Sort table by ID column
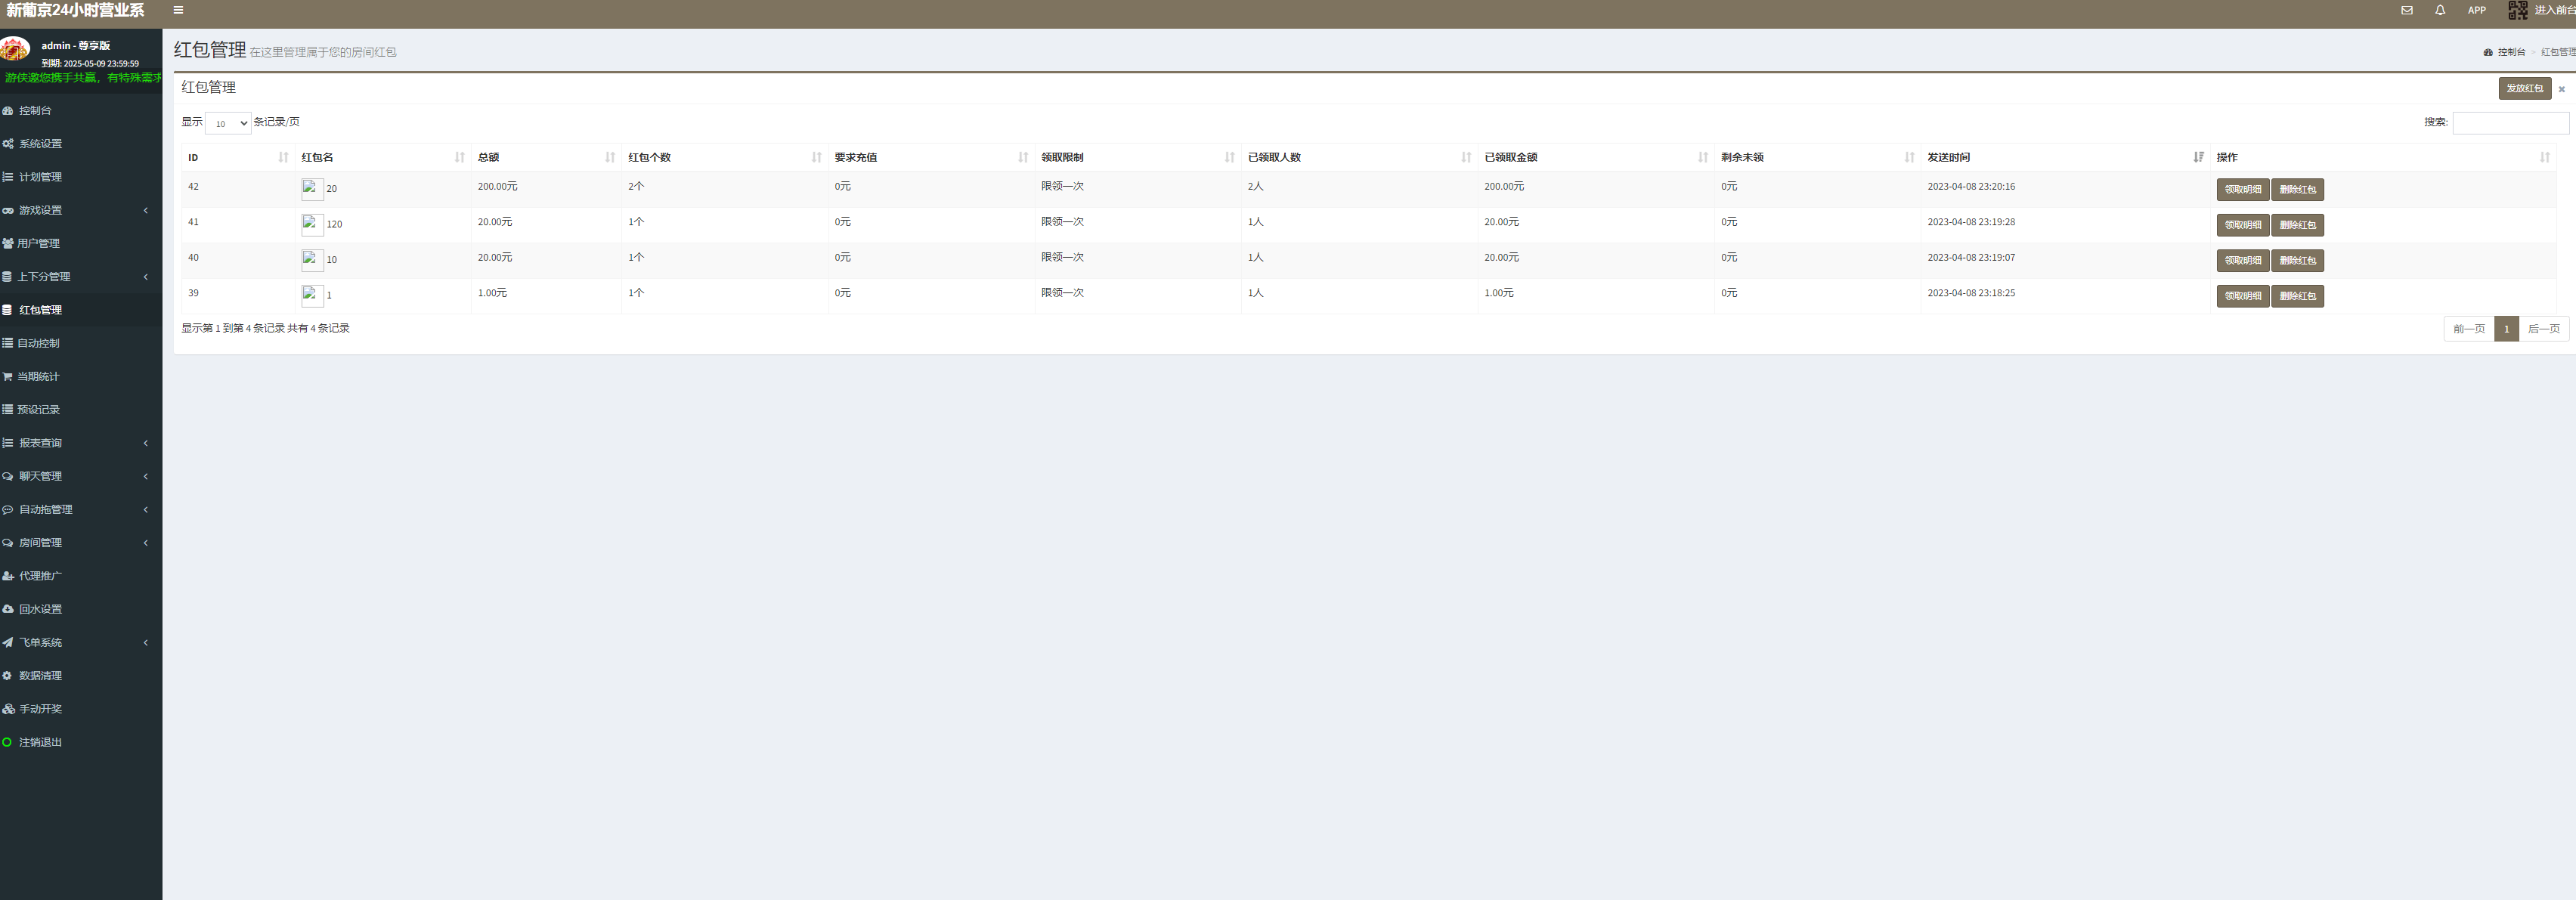The height and width of the screenshot is (900, 2576). click(283, 157)
